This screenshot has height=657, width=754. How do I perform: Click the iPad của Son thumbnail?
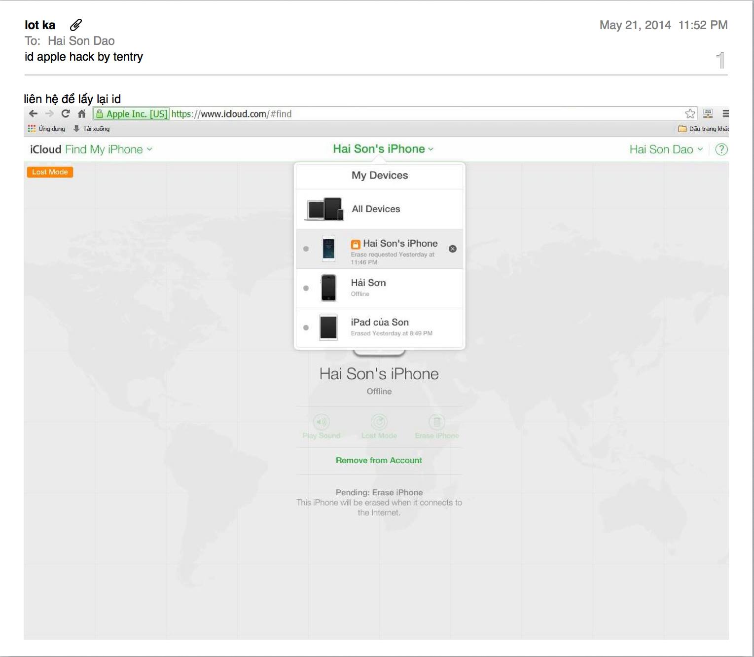[328, 328]
